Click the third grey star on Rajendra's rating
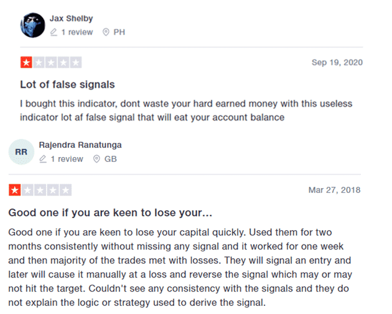The height and width of the screenshot is (314, 392). pos(40,190)
